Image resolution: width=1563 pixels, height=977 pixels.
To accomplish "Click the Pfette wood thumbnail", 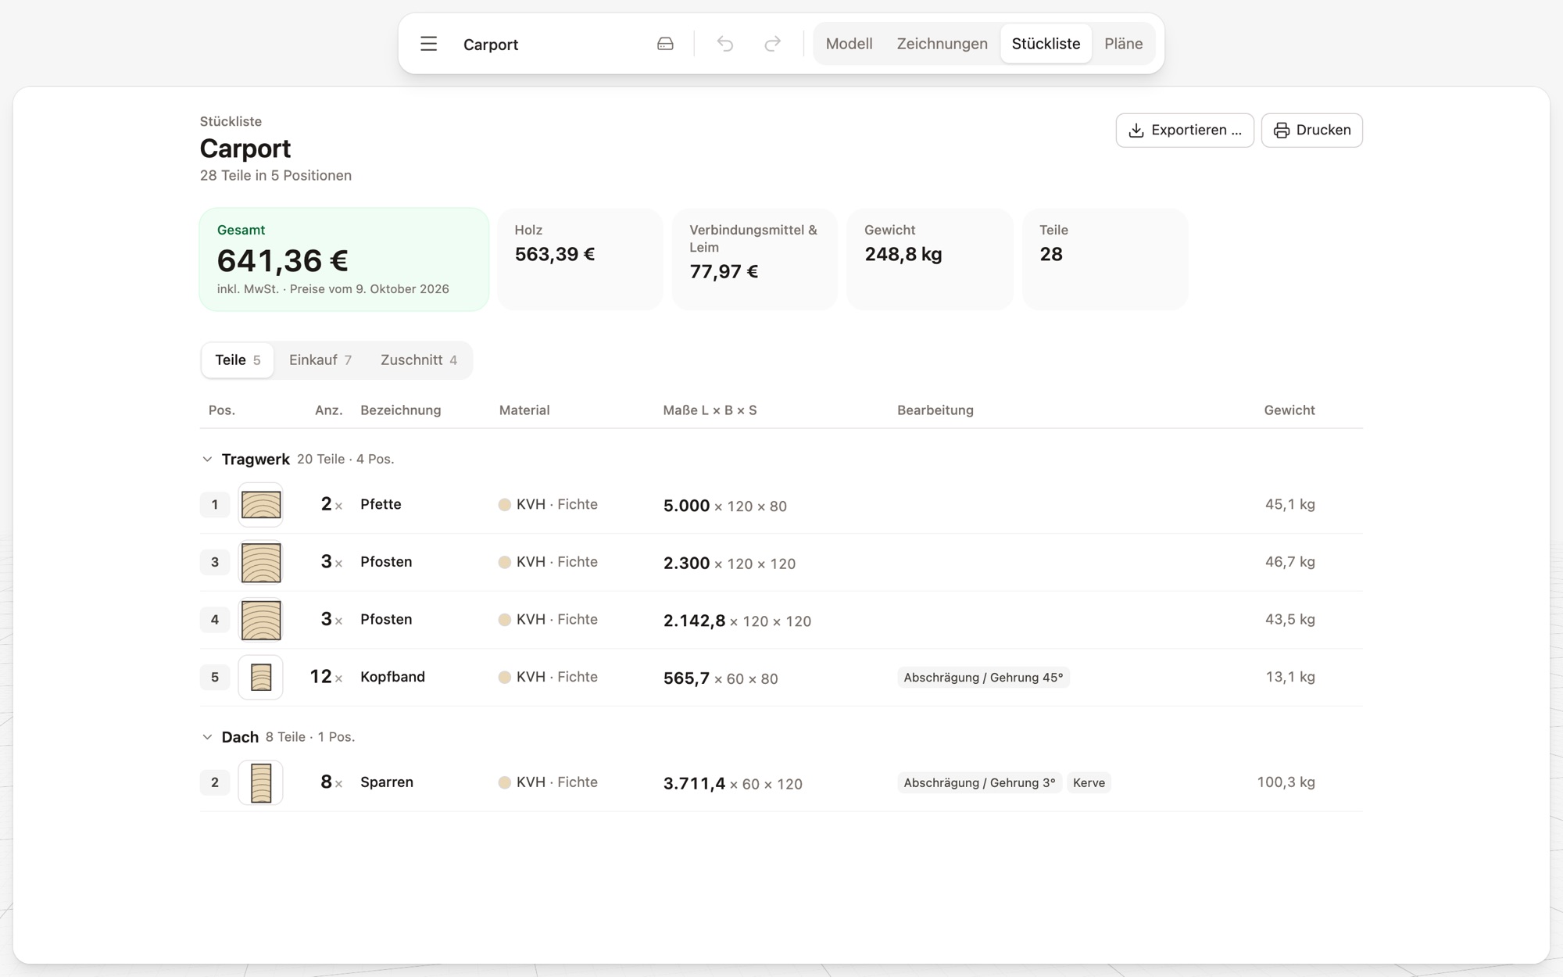I will tap(260, 505).
